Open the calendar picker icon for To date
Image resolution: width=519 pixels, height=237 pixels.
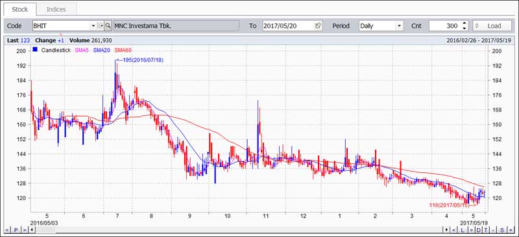click(x=319, y=25)
